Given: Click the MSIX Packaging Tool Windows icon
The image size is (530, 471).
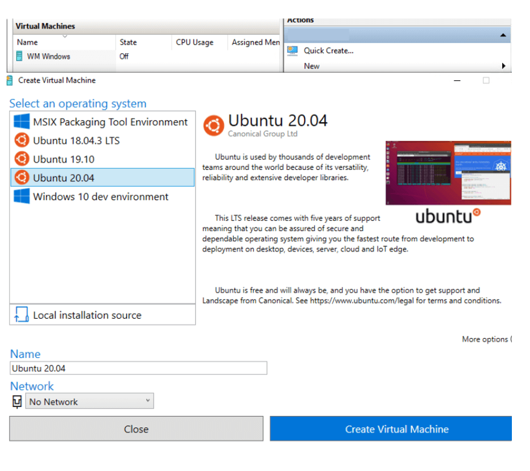Looking at the screenshot, I should tap(22, 122).
